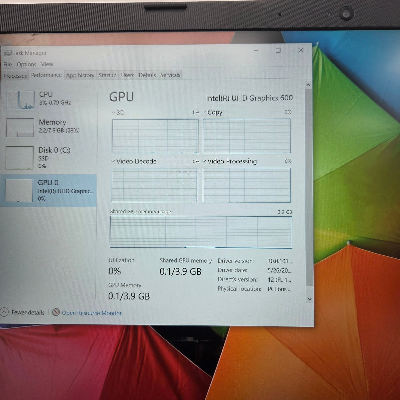400x400 pixels.
Task: Open the Video Decode engine dropdown
Action: click(x=113, y=161)
